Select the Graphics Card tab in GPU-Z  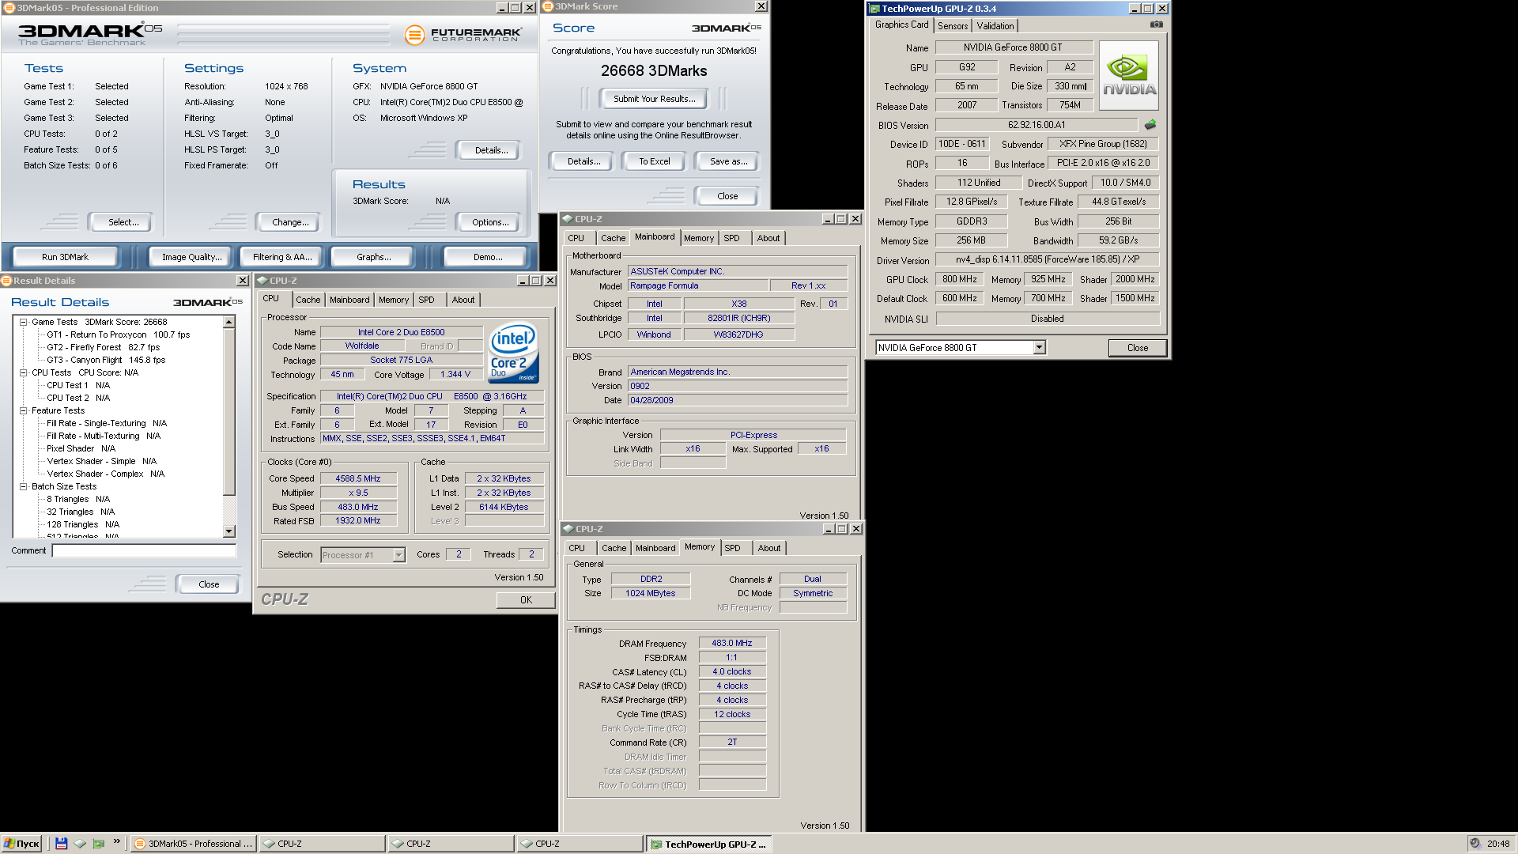coord(901,25)
